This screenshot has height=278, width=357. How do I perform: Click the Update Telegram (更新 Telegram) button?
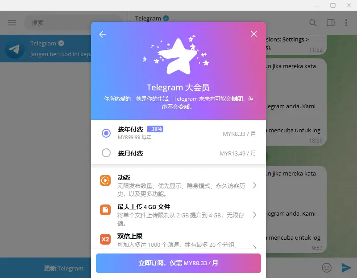click(63, 268)
